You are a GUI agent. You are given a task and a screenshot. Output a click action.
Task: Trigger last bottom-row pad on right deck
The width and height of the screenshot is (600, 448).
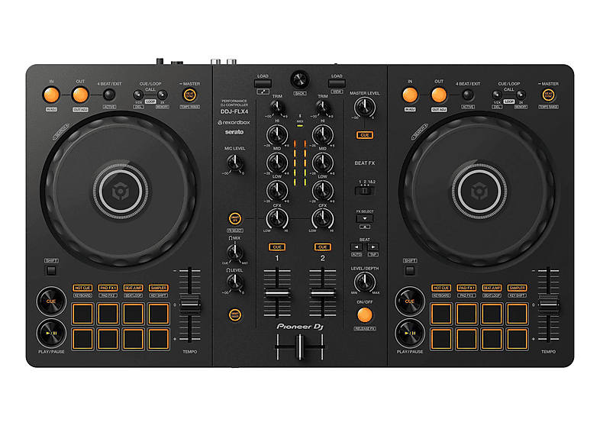[x=517, y=339]
